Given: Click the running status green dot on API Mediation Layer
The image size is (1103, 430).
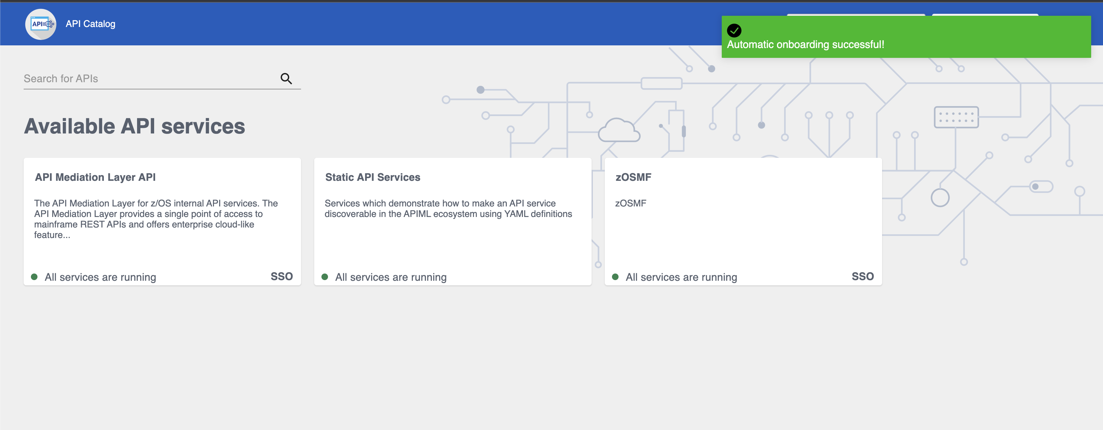Looking at the screenshot, I should (x=36, y=276).
